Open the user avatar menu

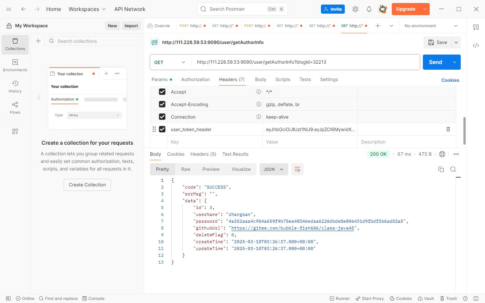tap(383, 9)
